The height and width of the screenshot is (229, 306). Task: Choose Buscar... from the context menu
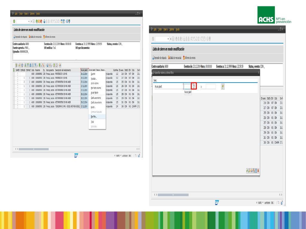tap(97, 107)
